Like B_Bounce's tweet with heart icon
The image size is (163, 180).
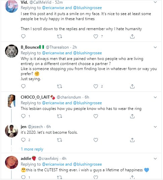(x=96, y=86)
